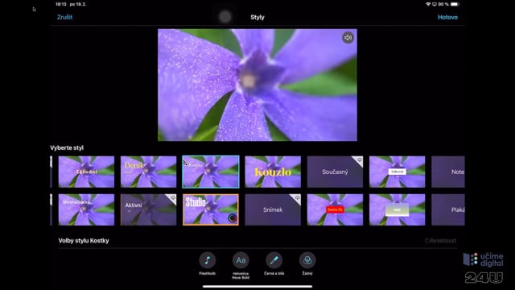This screenshot has height=290, width=515.
Task: Select the partially visible Plakát style
Action: 448,209
